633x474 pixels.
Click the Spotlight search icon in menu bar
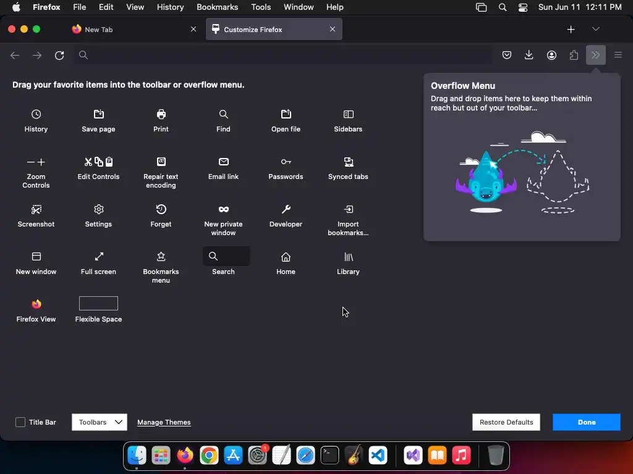point(503,7)
